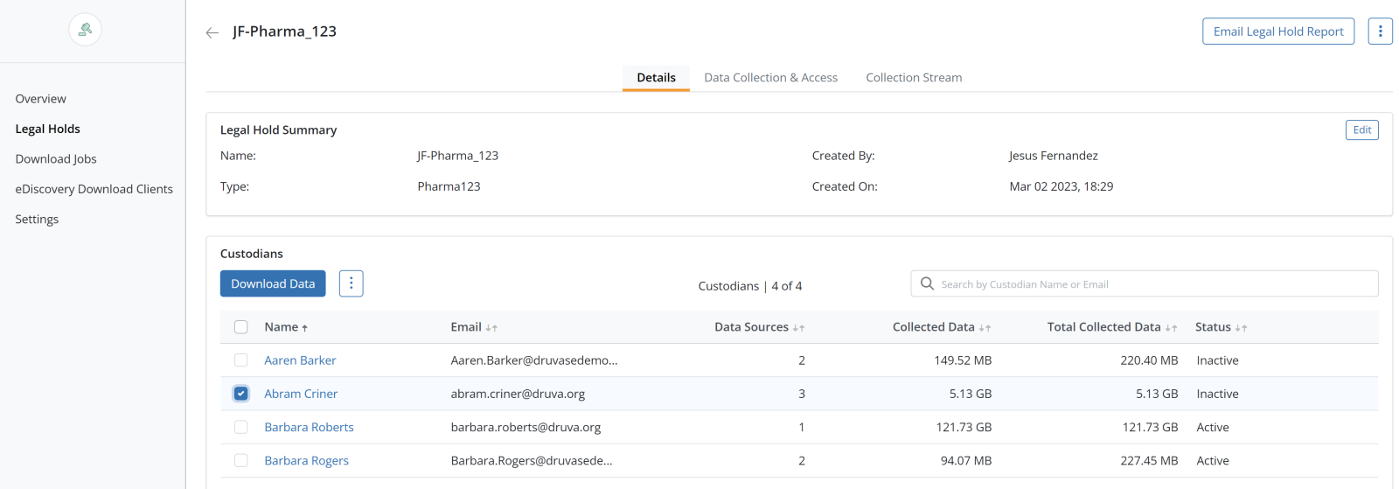The height and width of the screenshot is (489, 1399).
Task: Open Barbara Rogers custodian link
Action: pos(306,461)
